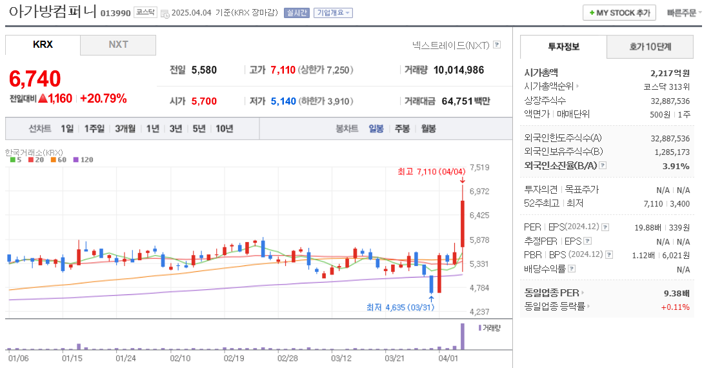Click the calendar clock icon beside the date
The width and height of the screenshot is (713, 368).
pyautogui.click(x=165, y=14)
